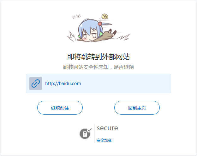This screenshot has height=156, width=197.
Task: Click the http://baidu.com URL text
Action: (x=63, y=83)
